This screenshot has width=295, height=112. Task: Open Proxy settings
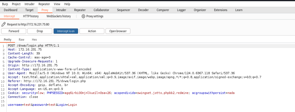pyautogui.click(x=92, y=16)
